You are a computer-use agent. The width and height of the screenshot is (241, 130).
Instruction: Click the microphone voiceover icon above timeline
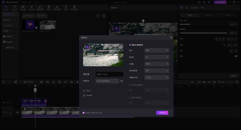192,82
